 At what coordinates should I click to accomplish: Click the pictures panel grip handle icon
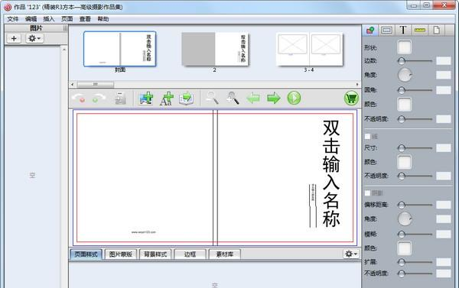tap(65, 28)
